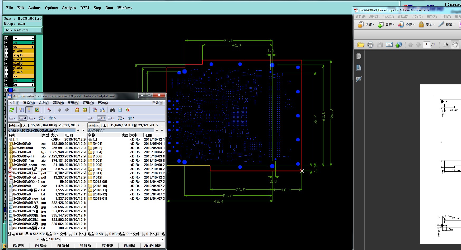Click the email envelope icon in Acrobat
The height and width of the screenshot is (250, 461).
click(x=389, y=45)
